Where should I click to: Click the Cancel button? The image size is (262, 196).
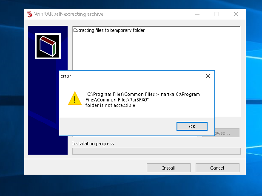(x=217, y=168)
